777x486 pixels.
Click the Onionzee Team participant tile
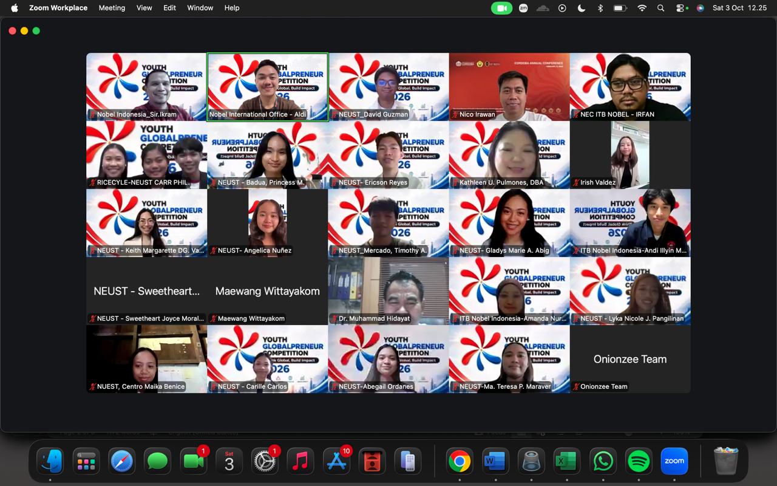click(630, 359)
